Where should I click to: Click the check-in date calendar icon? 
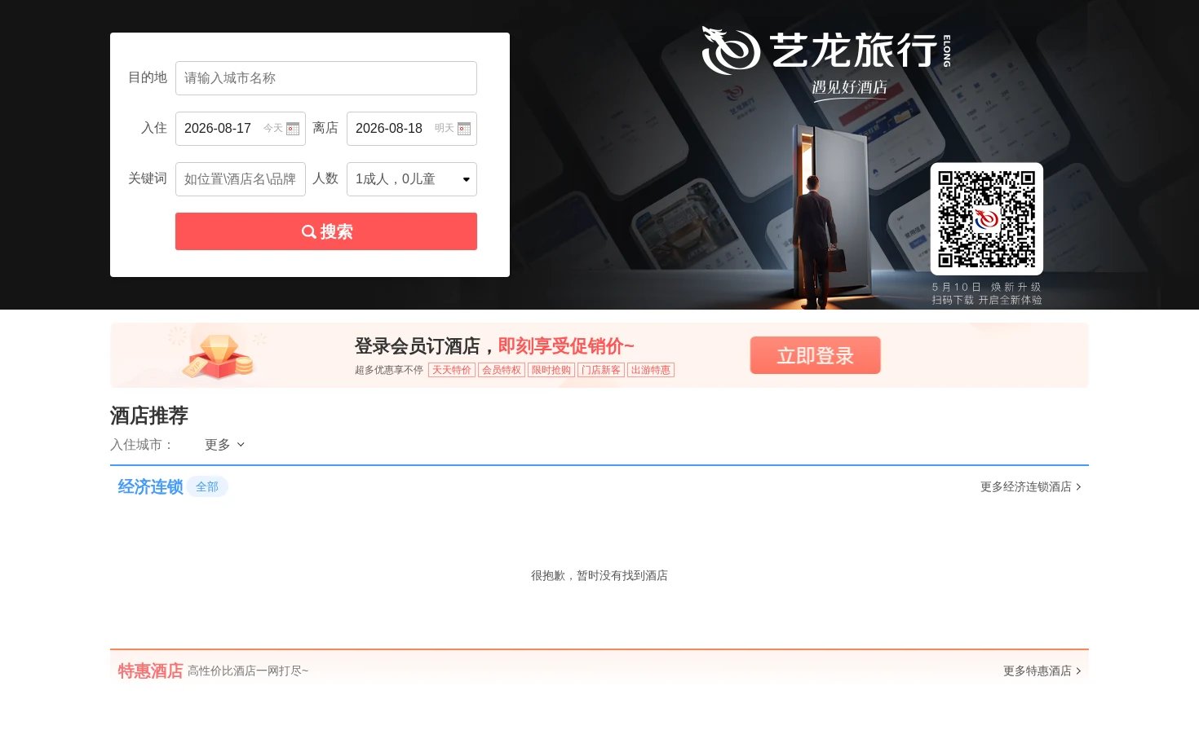pyautogui.click(x=293, y=129)
